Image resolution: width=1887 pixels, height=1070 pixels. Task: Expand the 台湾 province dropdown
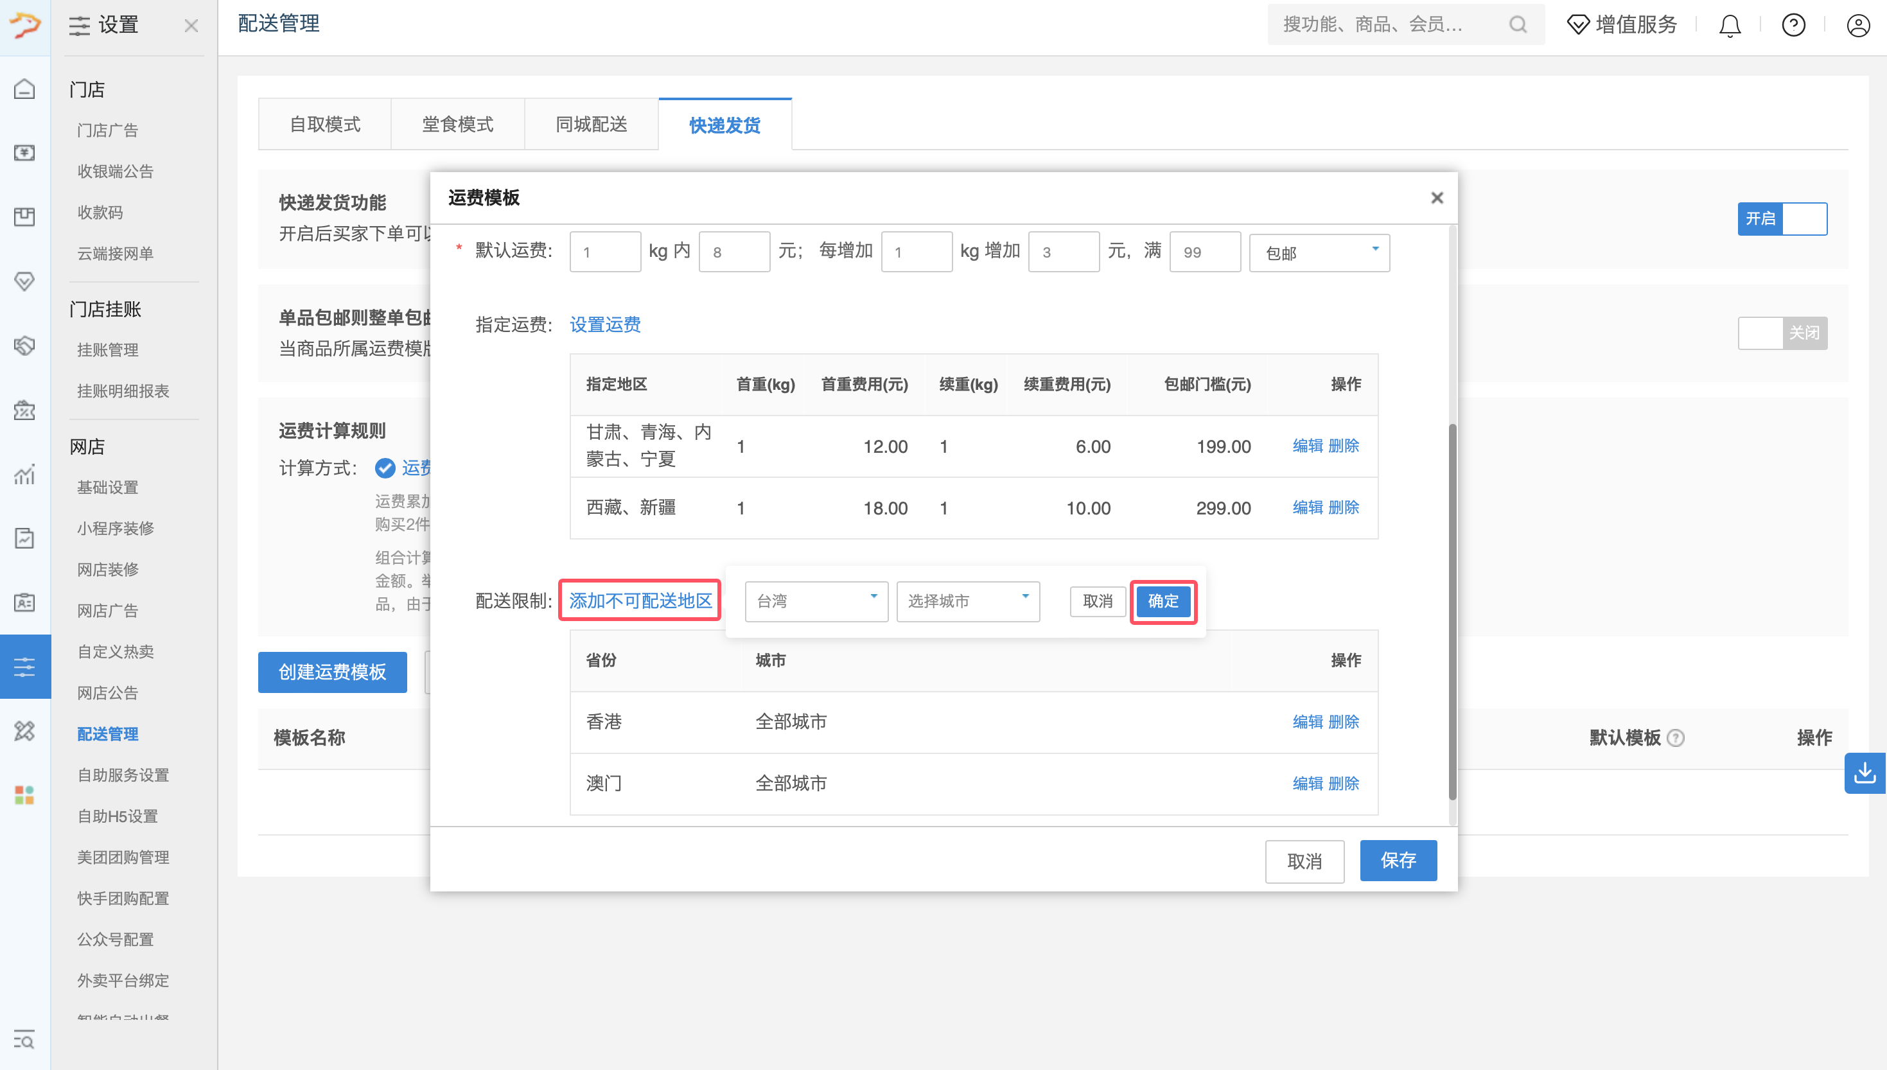click(816, 601)
